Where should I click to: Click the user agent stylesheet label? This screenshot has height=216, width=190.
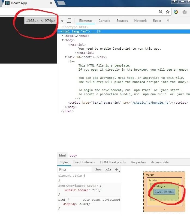(x=101, y=200)
